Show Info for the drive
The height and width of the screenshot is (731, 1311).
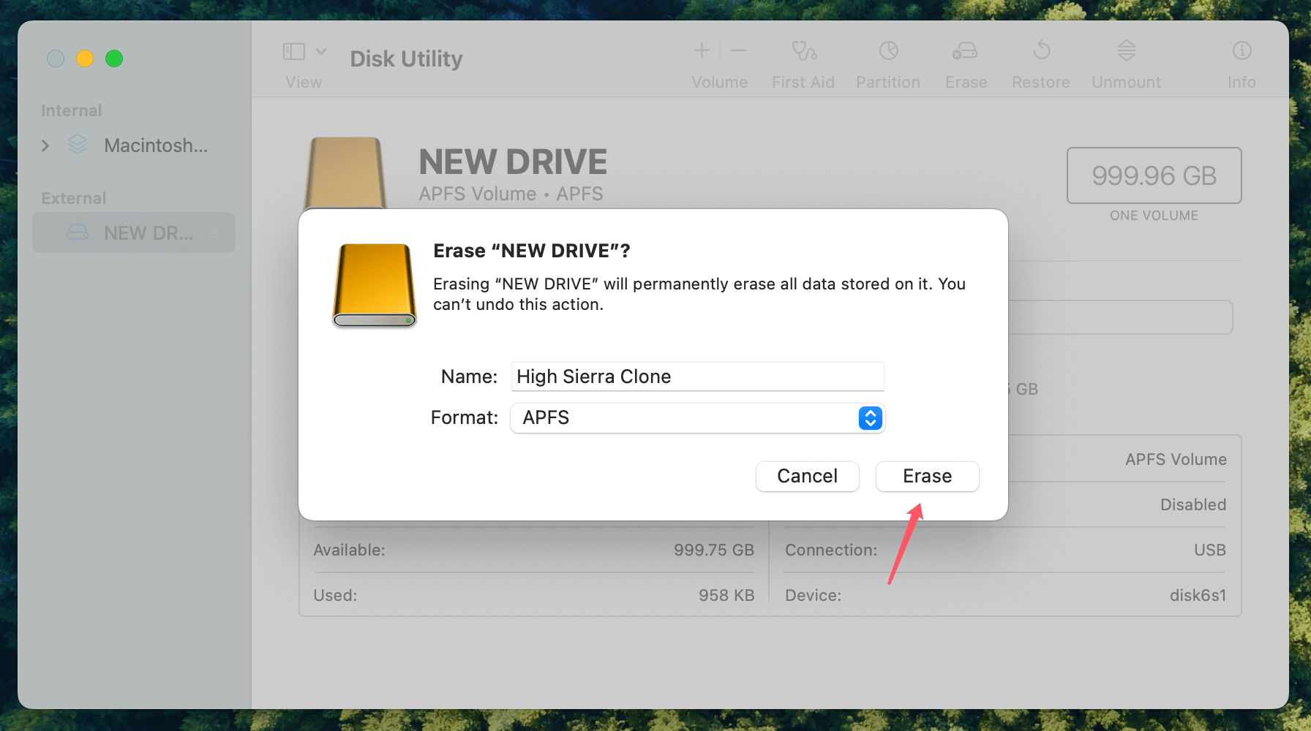click(1241, 62)
